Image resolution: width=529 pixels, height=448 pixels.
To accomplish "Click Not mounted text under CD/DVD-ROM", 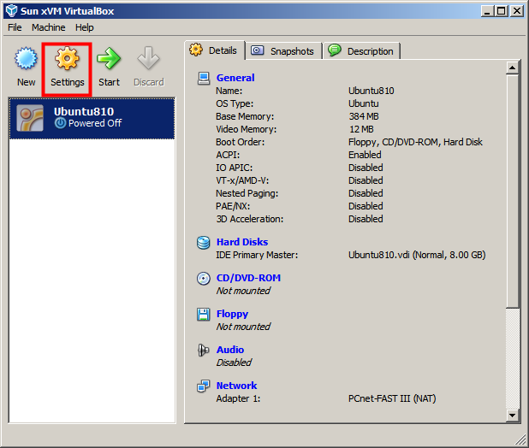I will [243, 291].
